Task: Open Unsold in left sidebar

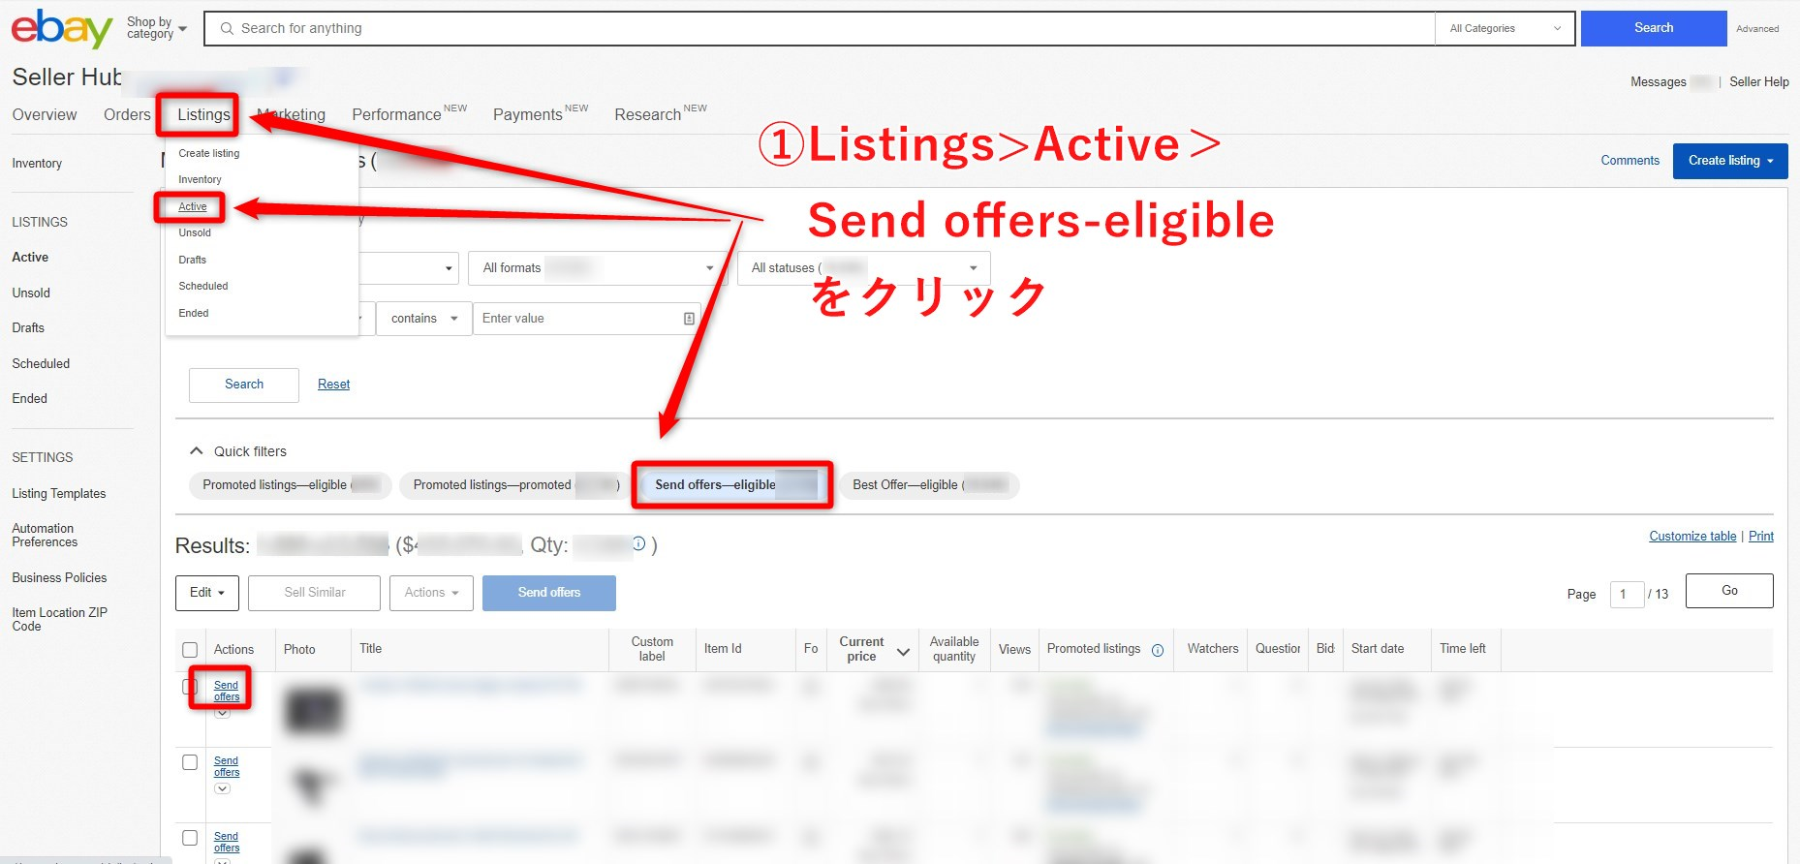Action: (x=31, y=293)
